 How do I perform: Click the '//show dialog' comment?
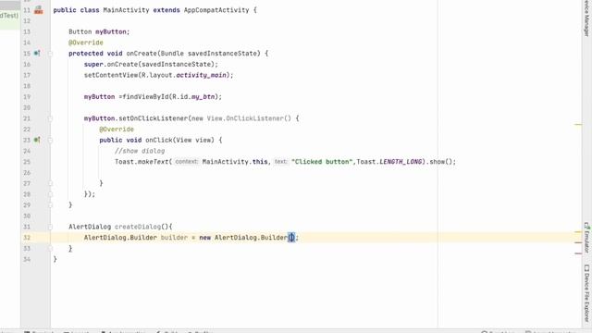tap(140, 151)
